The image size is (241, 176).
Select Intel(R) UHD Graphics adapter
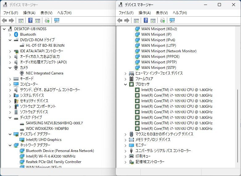[x=44, y=140]
